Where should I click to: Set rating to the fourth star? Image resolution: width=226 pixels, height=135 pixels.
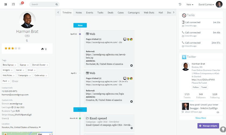tap(16, 48)
